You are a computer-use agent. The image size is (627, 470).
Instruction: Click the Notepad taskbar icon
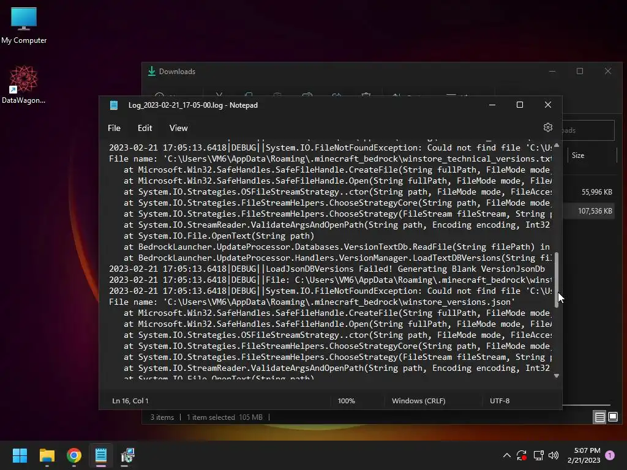tap(101, 455)
